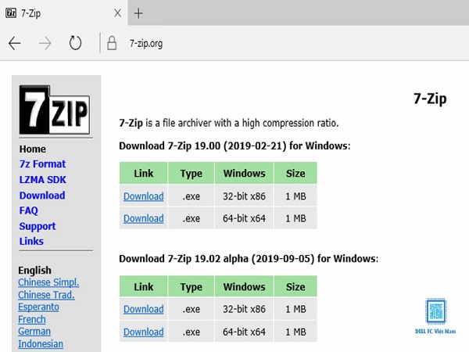469x352 pixels.
Task: Open the Download page in the sidebar
Action: click(x=42, y=196)
